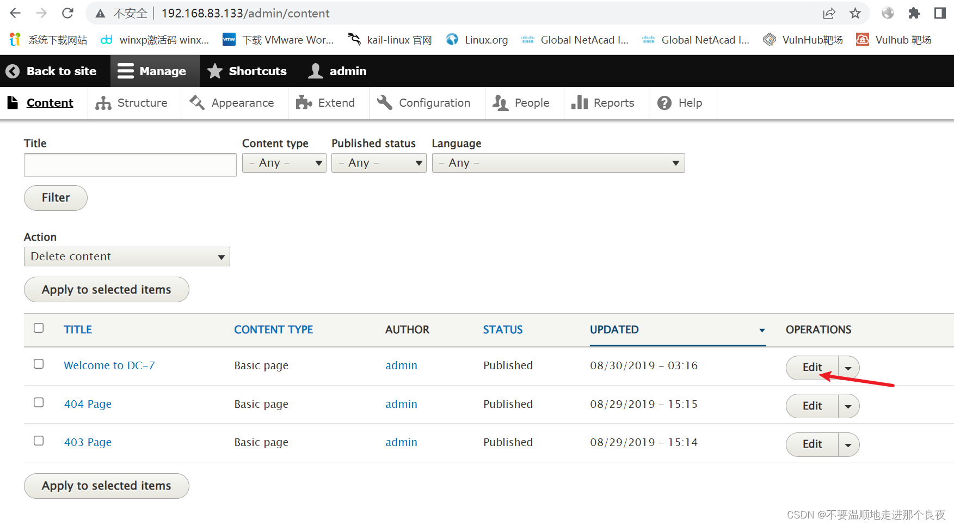Click the upper Apply to selected items button

[107, 290]
